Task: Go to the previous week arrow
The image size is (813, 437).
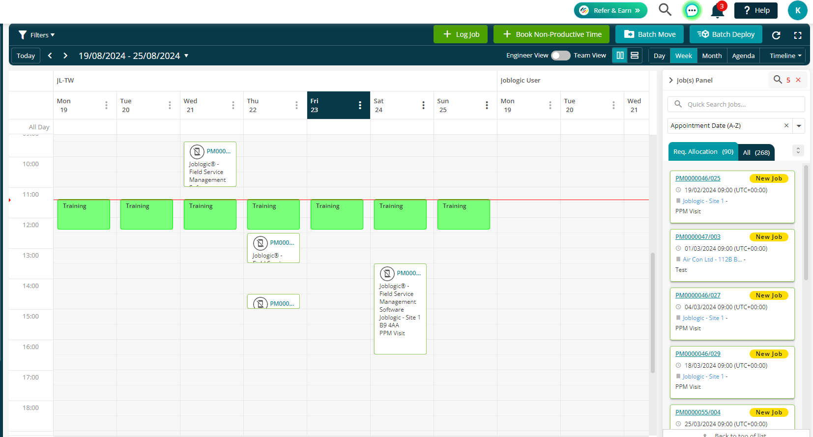Action: point(50,56)
